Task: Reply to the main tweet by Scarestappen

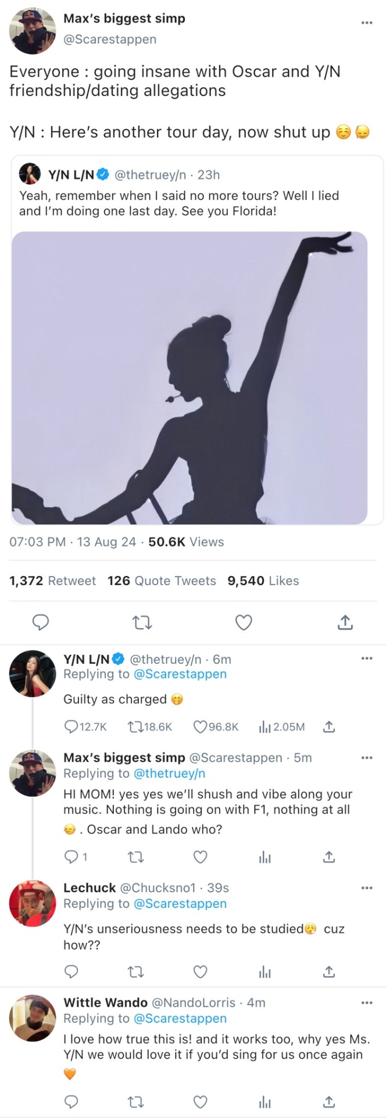Action: point(40,622)
